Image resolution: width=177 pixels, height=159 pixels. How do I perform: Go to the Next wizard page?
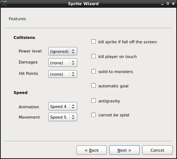click(x=124, y=150)
